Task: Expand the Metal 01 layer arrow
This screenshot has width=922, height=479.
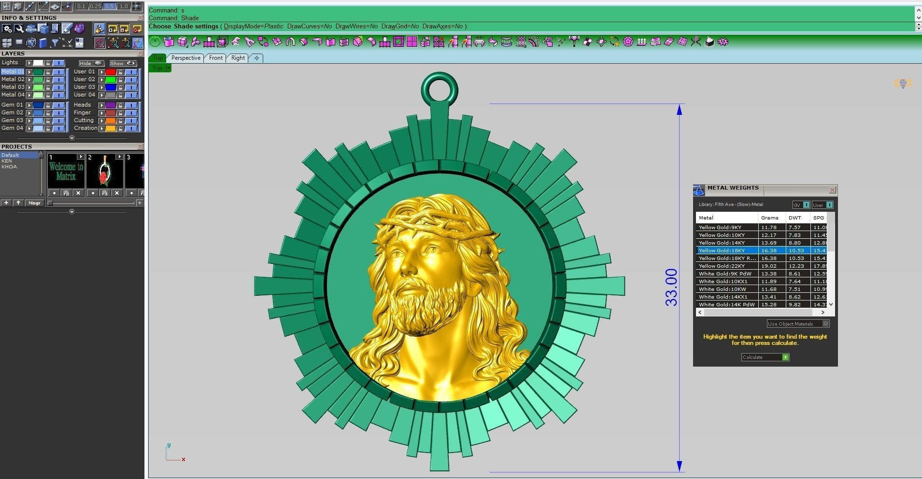Action: 29,72
